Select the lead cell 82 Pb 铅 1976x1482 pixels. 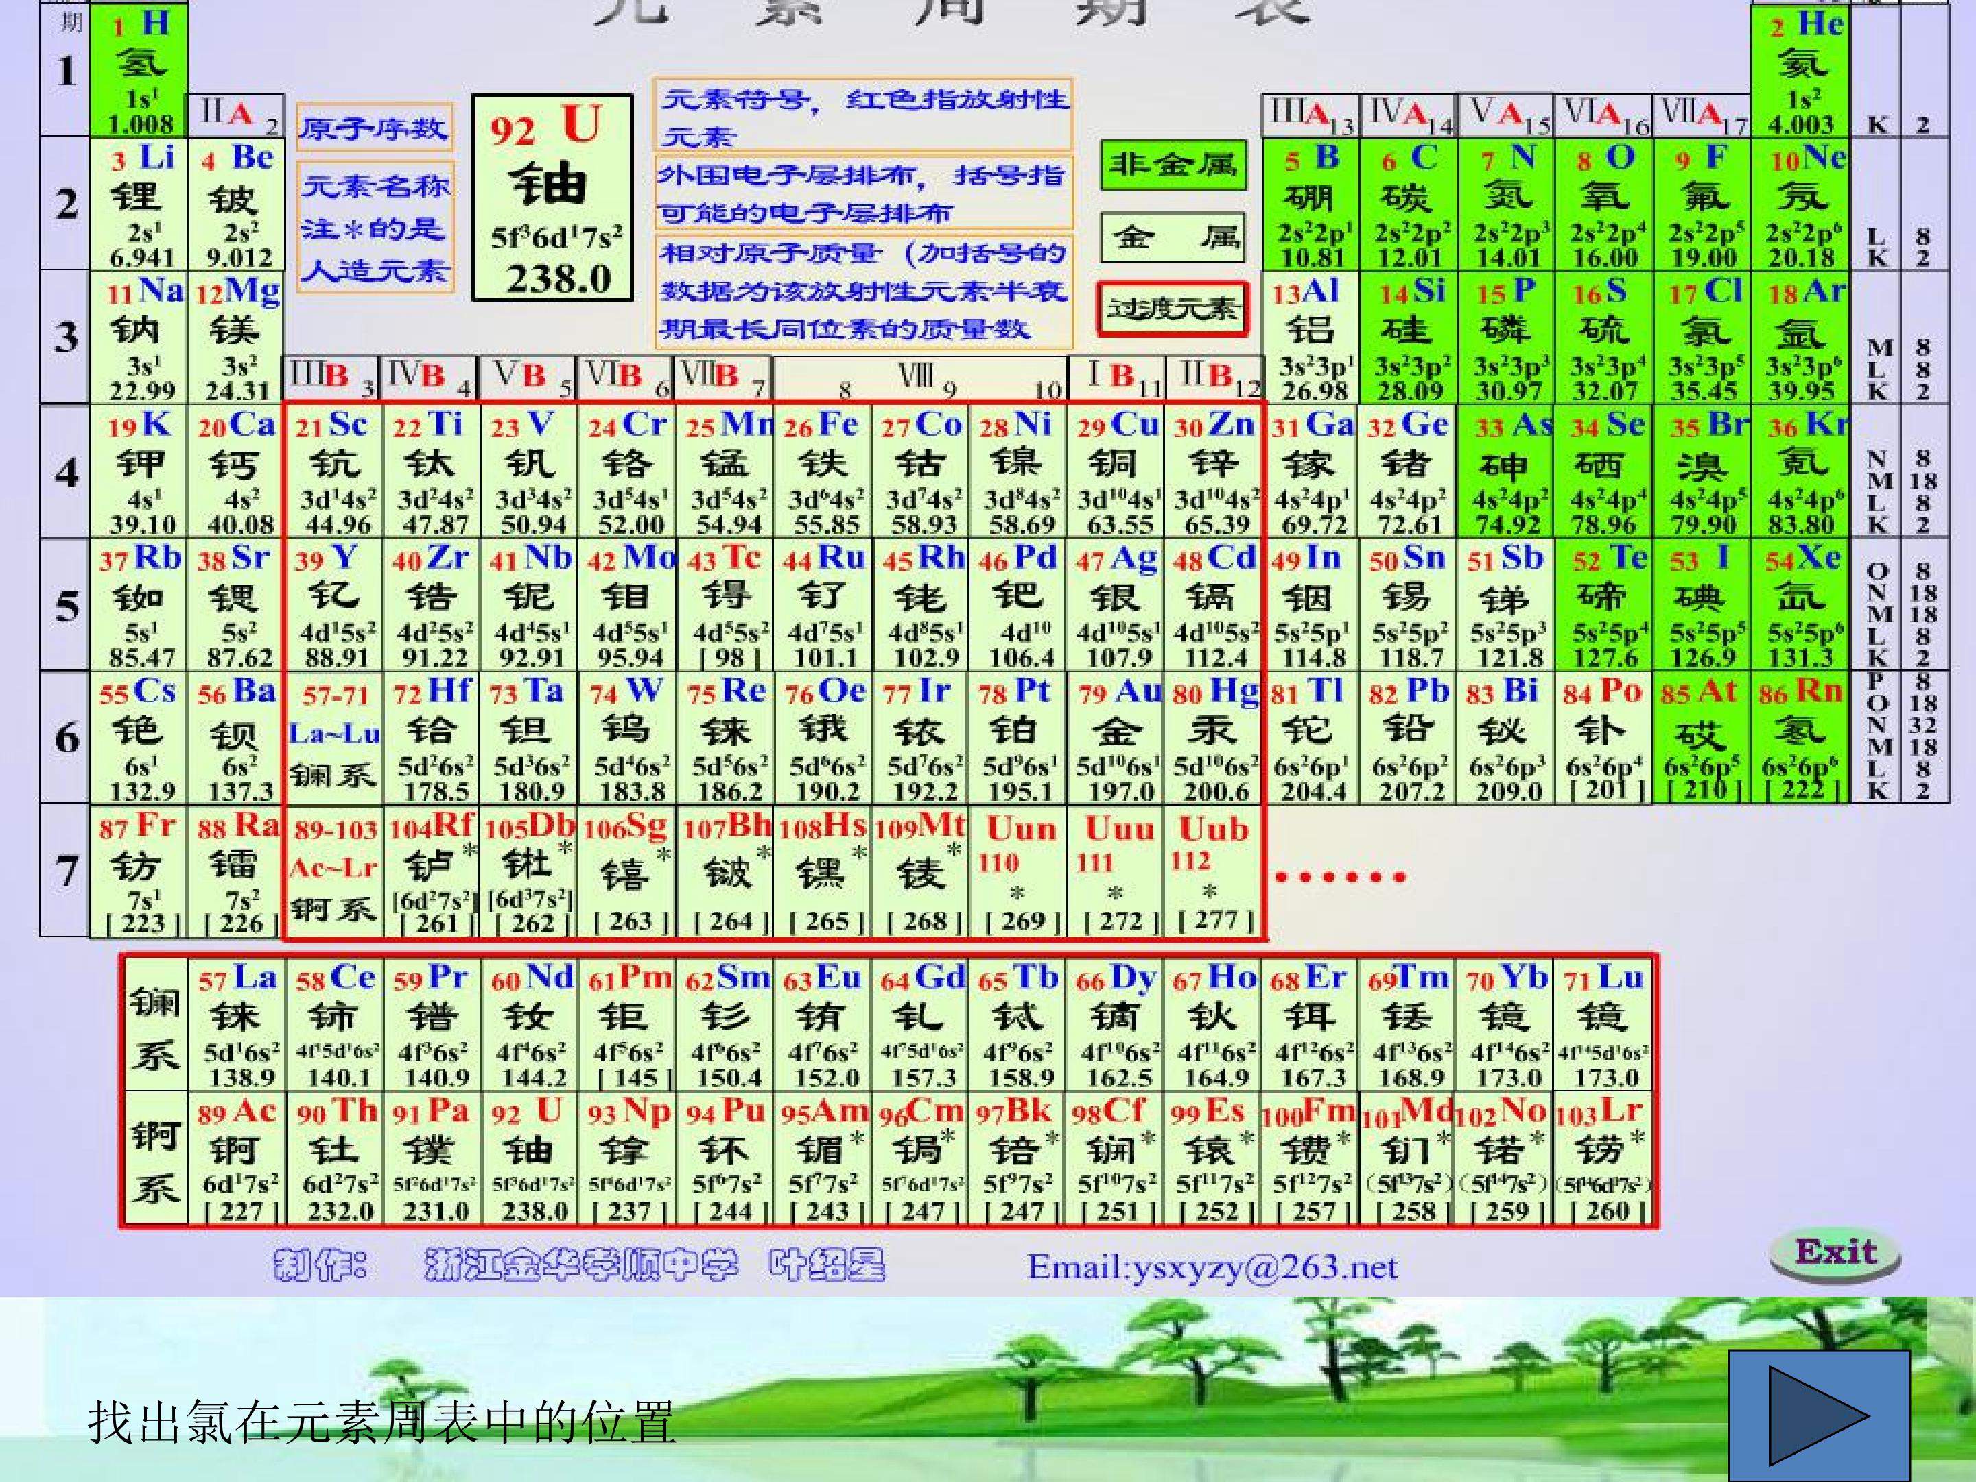1409,737
